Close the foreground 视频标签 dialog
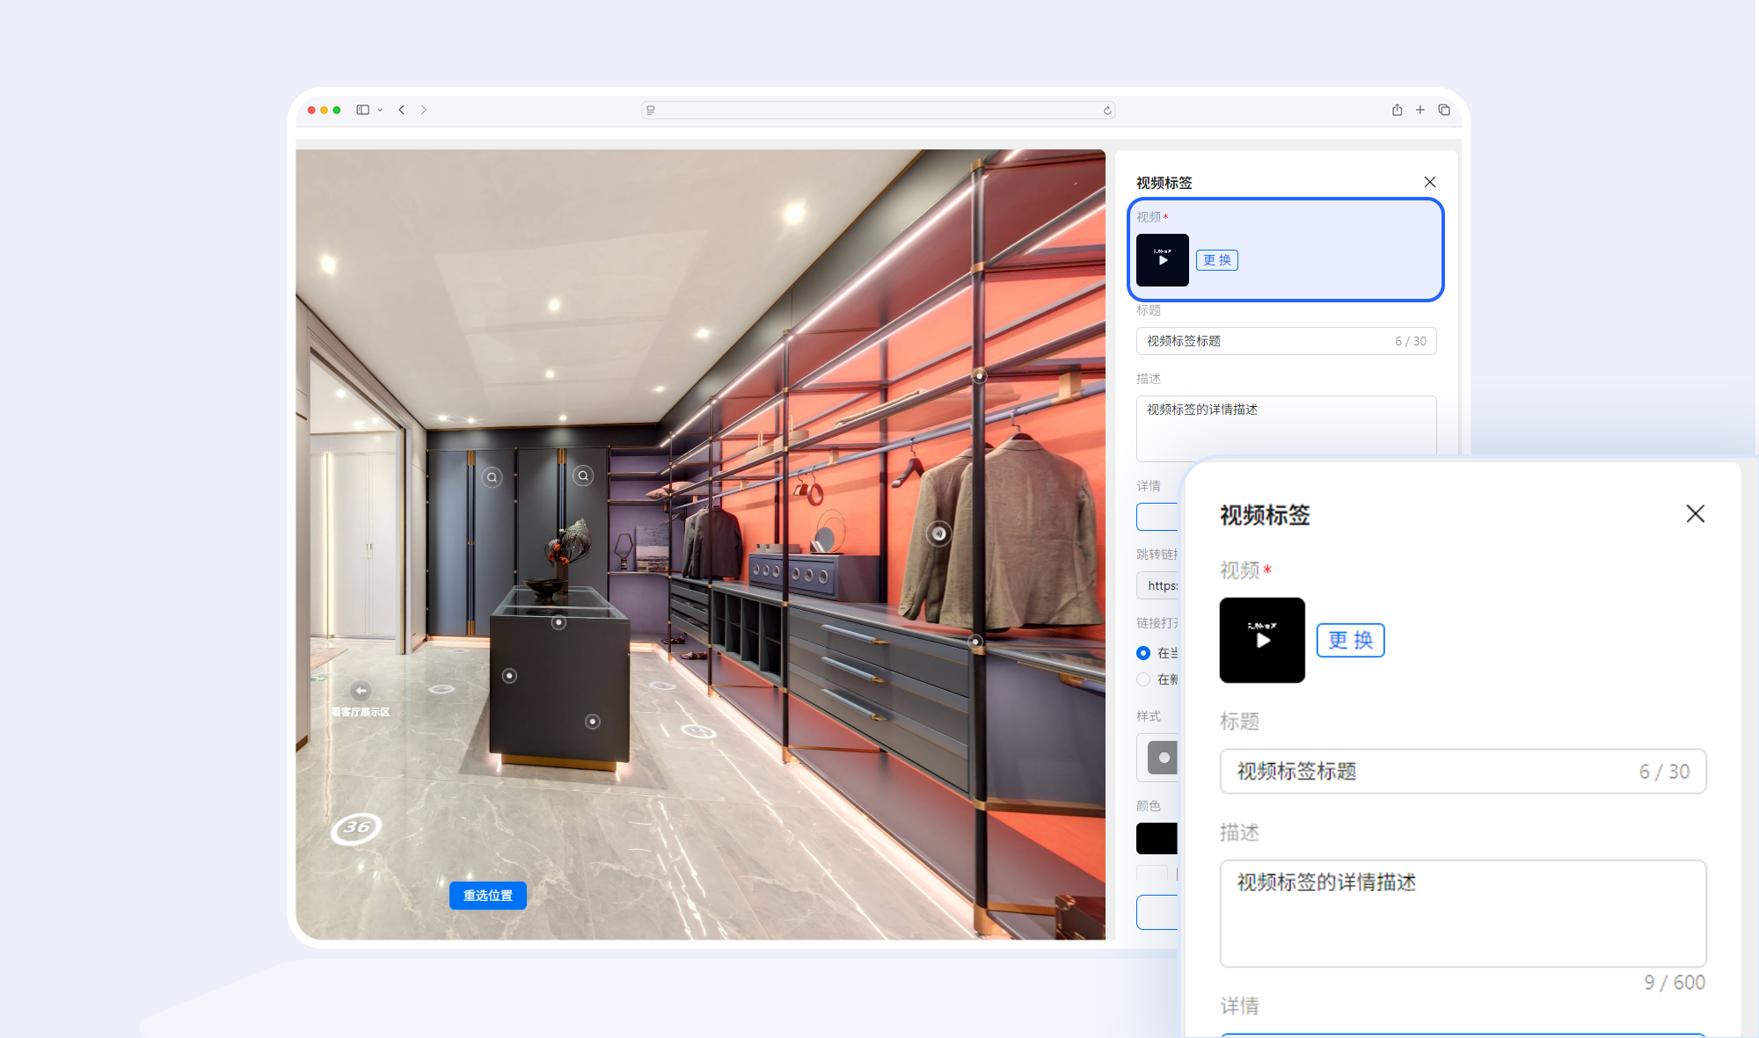Screen dimensions: 1759x1038 [1696, 513]
